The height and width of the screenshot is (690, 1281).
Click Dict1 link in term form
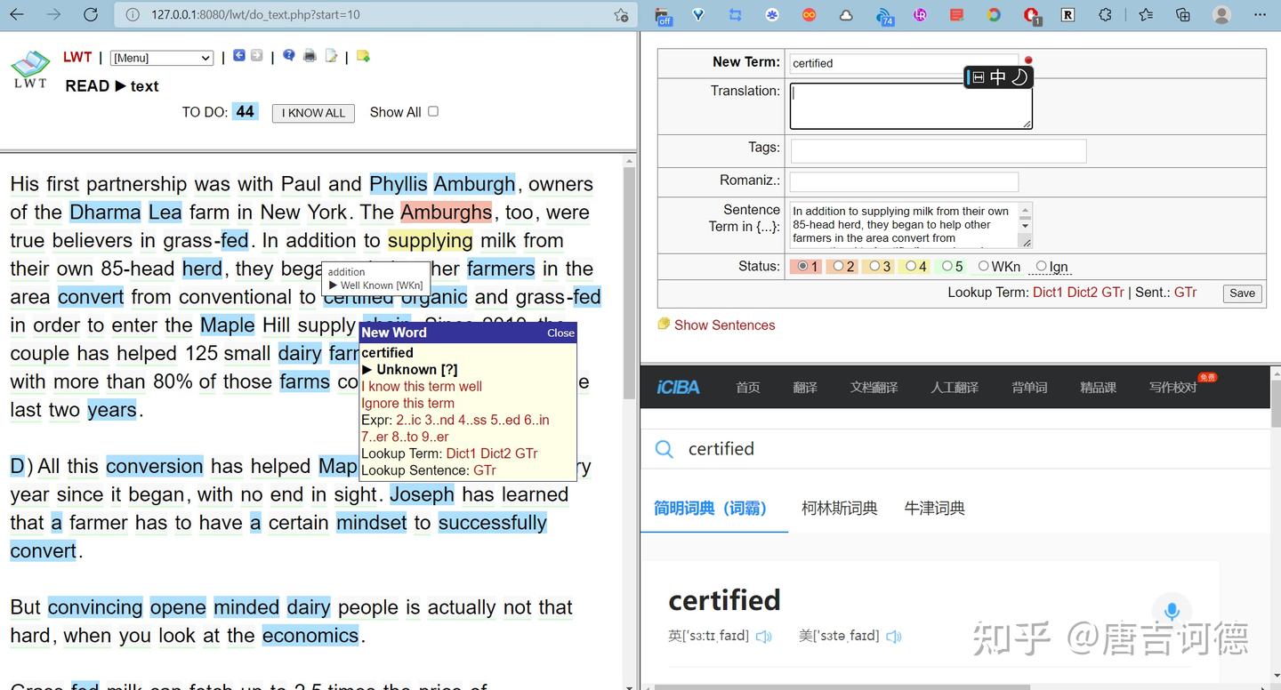[x=1048, y=292]
